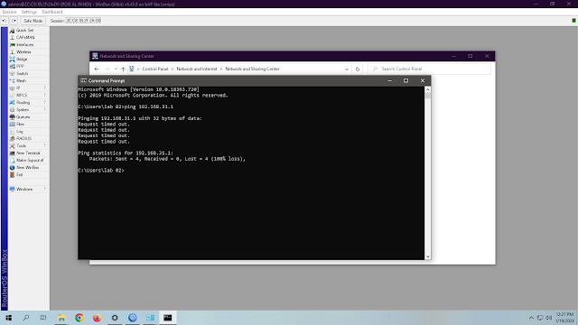Open New Terminal in WinBox
Image resolution: width=578 pixels, height=325 pixels.
tap(29, 153)
